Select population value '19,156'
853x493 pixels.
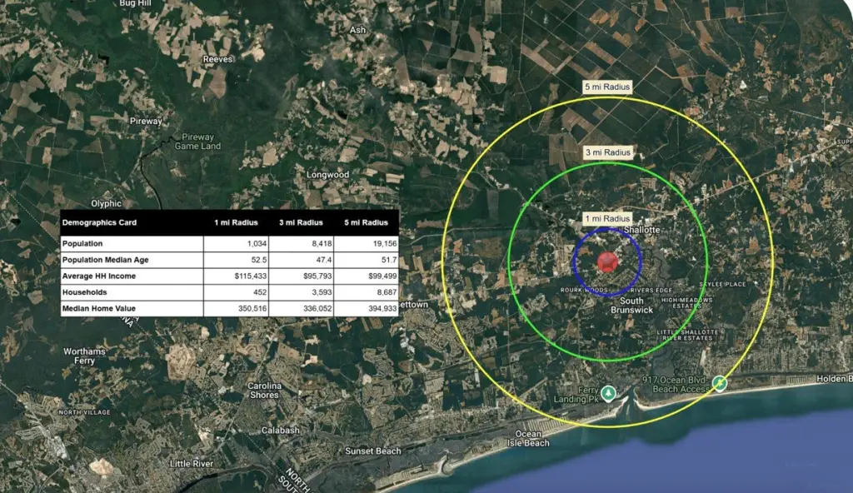[385, 244]
